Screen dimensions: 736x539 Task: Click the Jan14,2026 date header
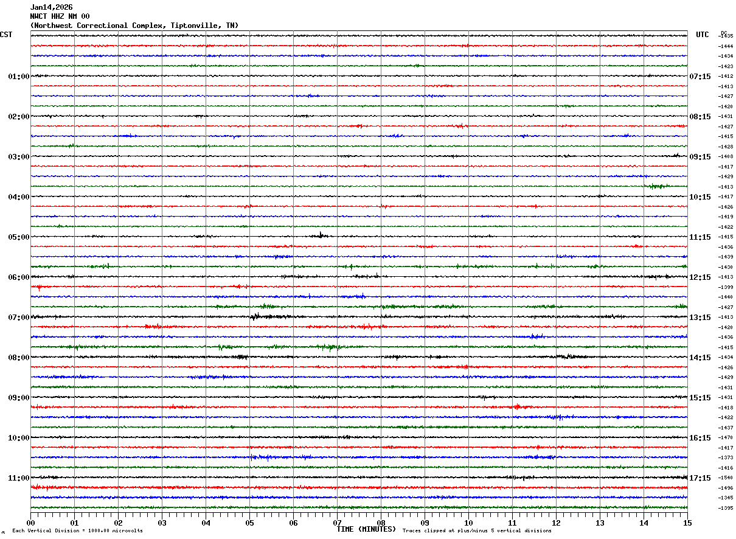click(51, 7)
